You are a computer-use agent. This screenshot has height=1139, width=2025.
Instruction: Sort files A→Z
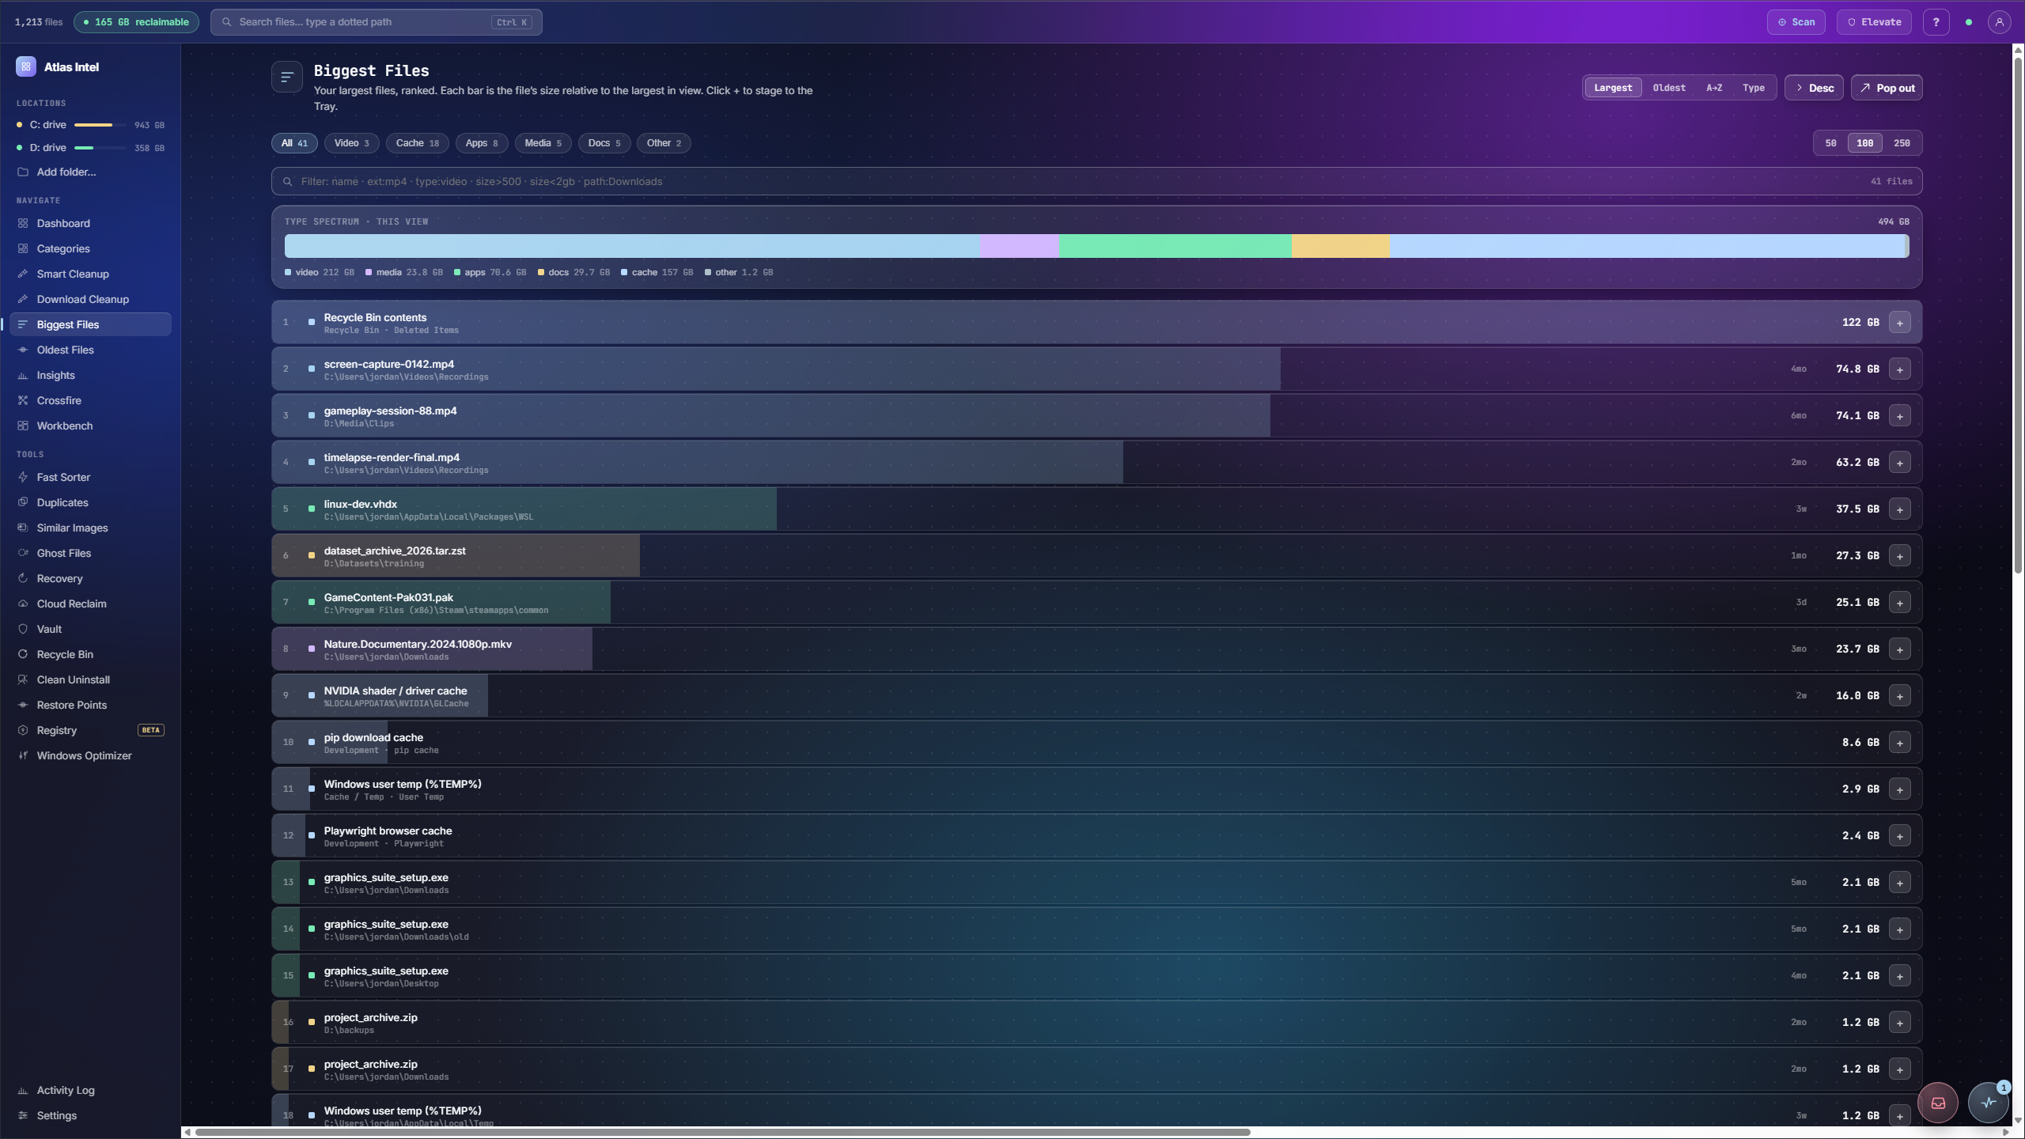click(x=1714, y=88)
